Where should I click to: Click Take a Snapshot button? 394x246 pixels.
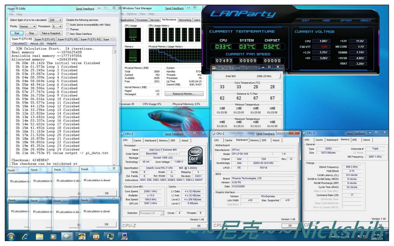[x=51, y=33]
